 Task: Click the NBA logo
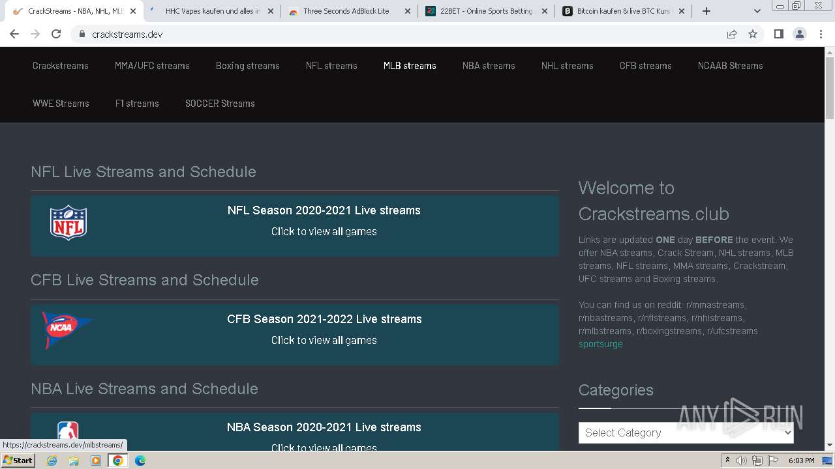click(68, 431)
